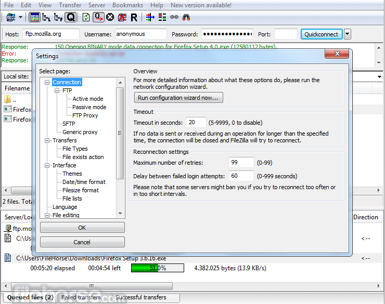Select File exists action page
Image resolution: width=385 pixels, height=304 pixels.
click(x=83, y=157)
